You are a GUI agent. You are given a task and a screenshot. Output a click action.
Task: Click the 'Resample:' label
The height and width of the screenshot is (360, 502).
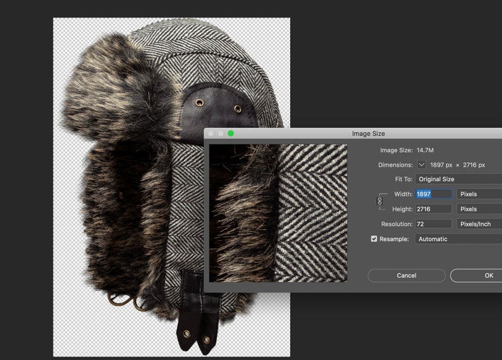[x=394, y=239]
